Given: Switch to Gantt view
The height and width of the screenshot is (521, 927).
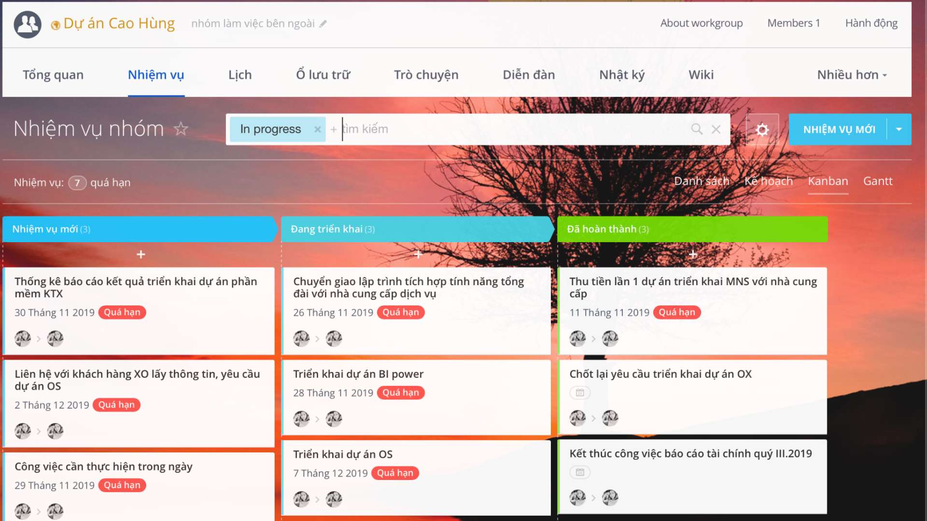Looking at the screenshot, I should [878, 181].
